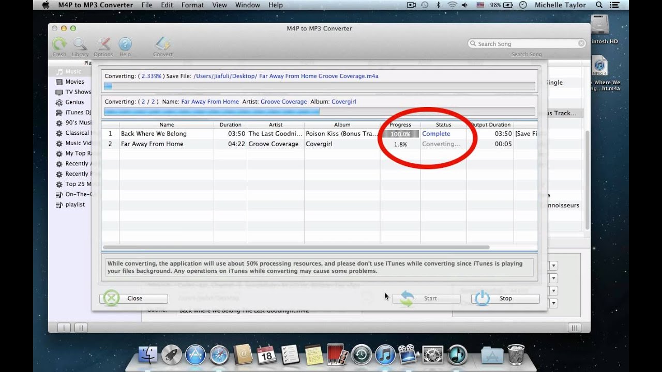Open the Genius playlist in sidebar

70,102
